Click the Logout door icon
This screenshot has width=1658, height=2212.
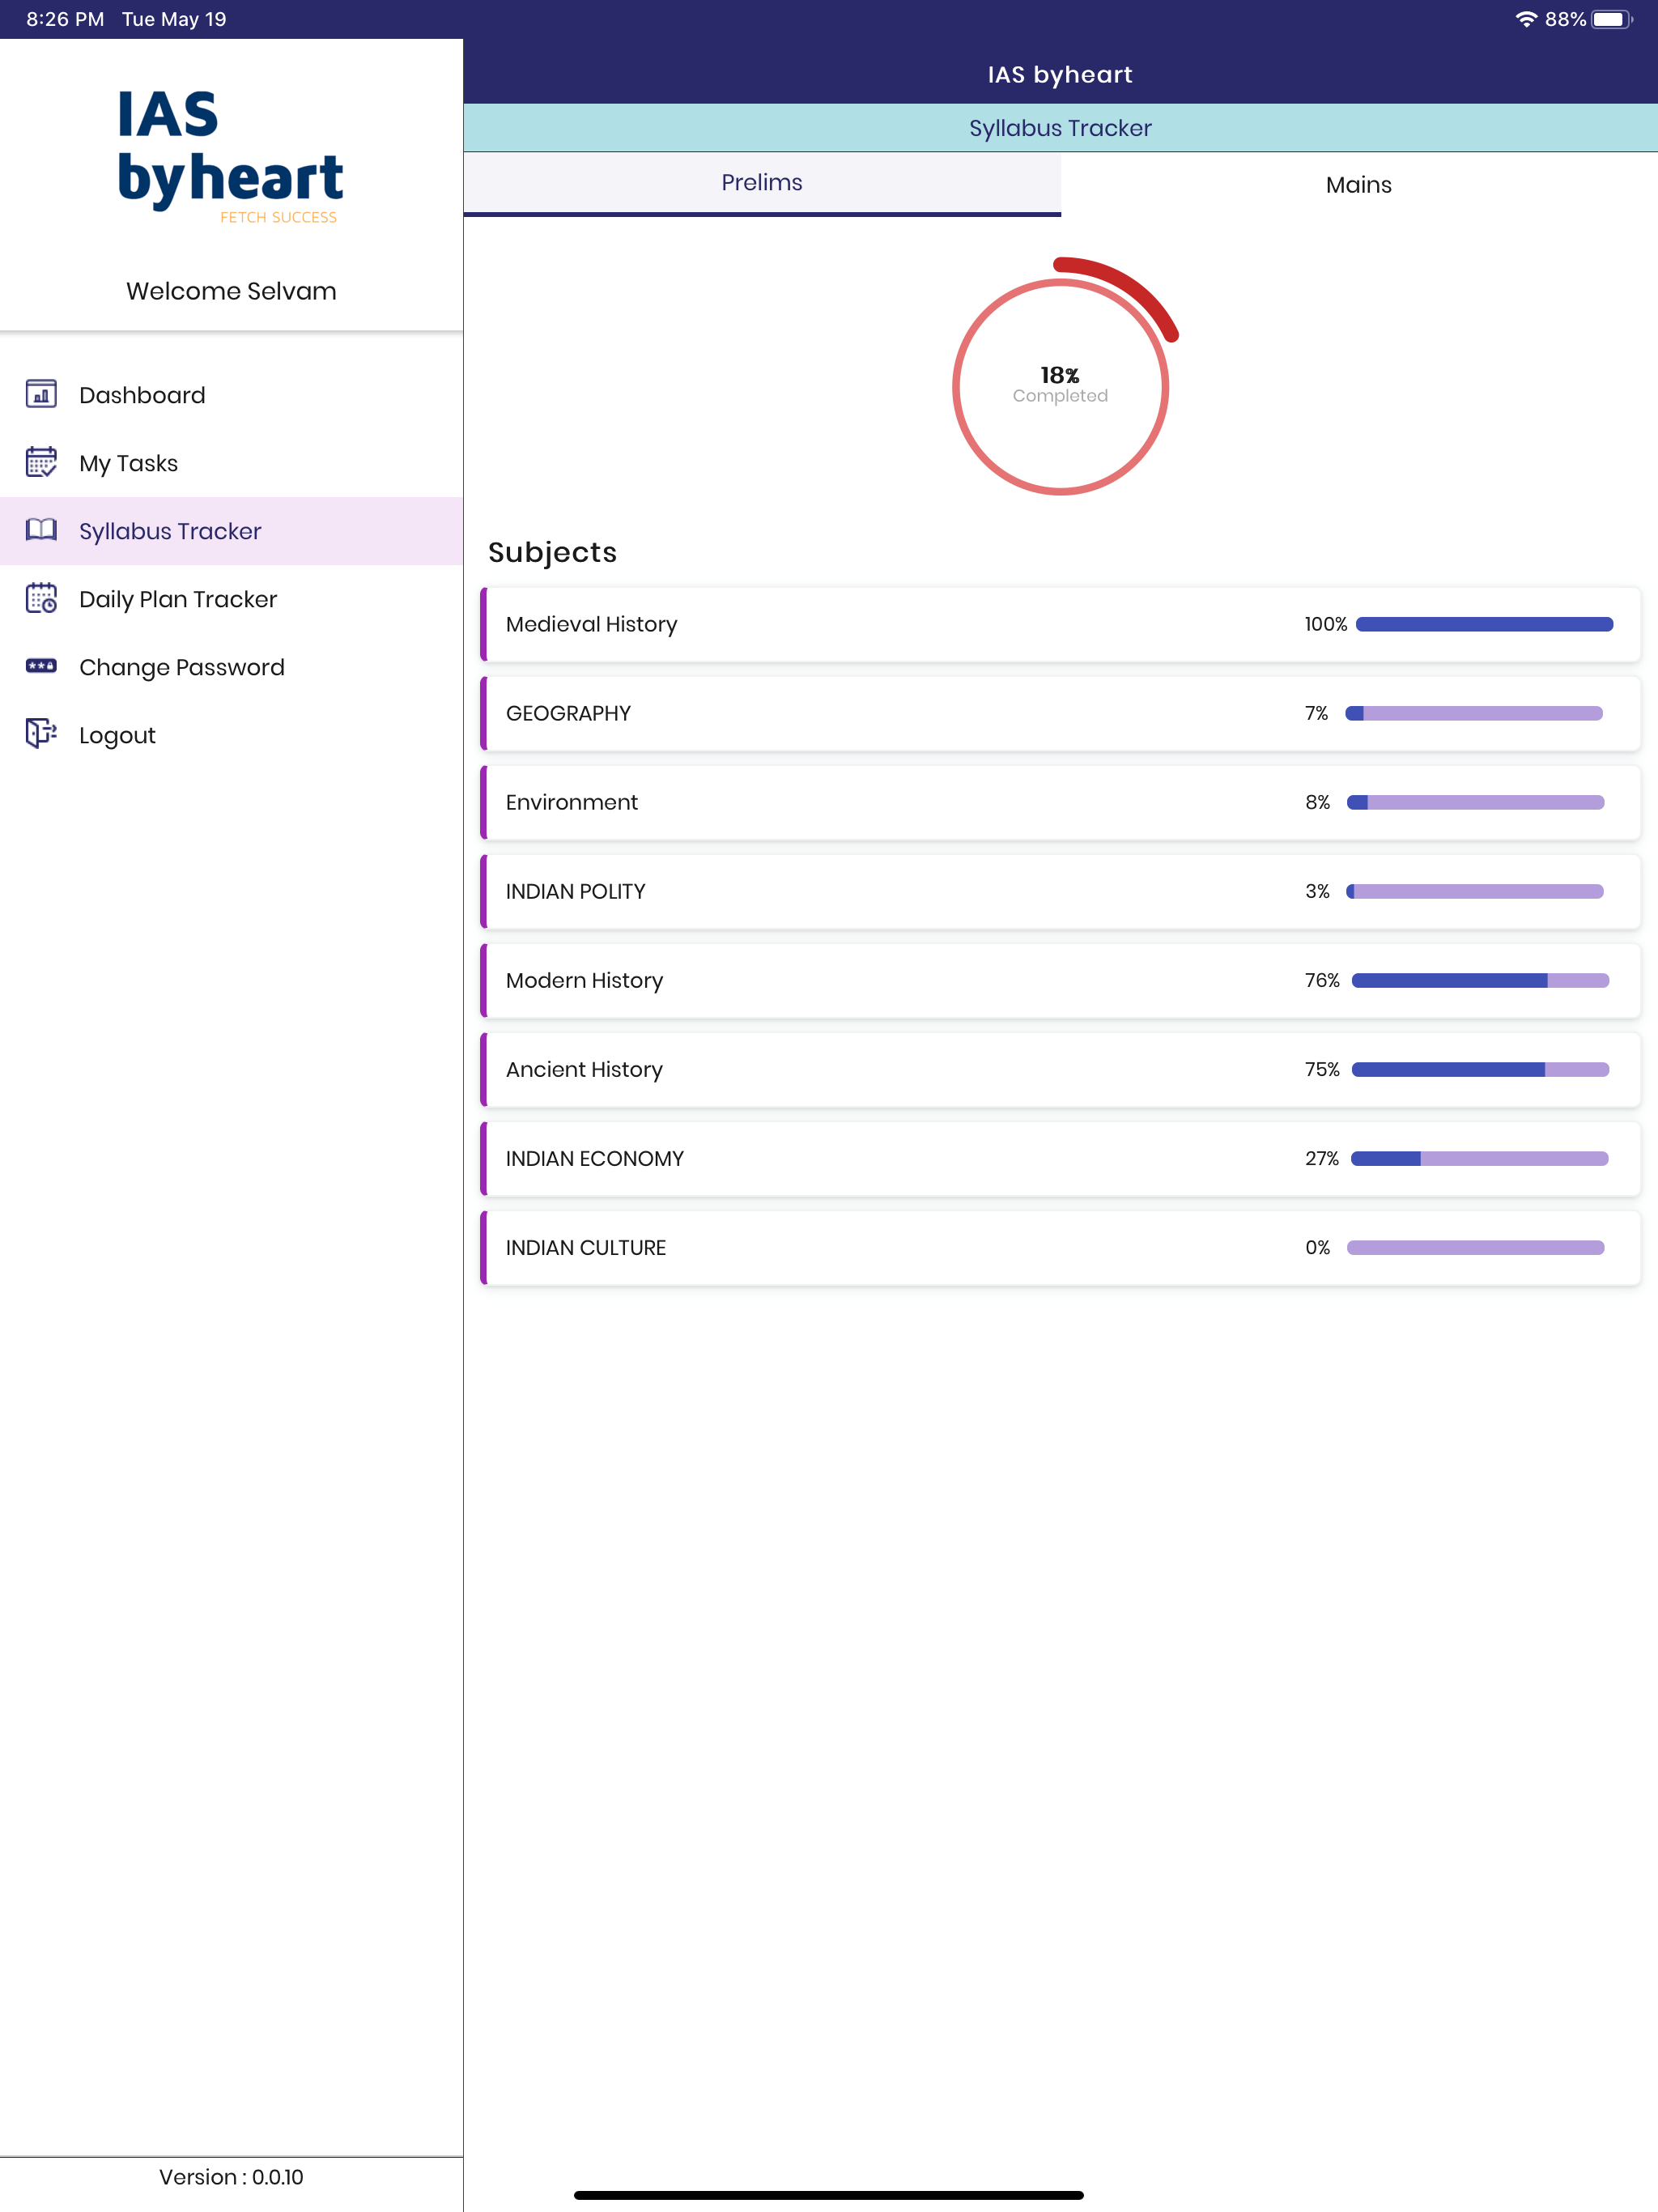[x=41, y=734]
